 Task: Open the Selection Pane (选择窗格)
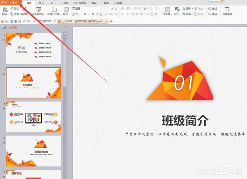click(227, 11)
